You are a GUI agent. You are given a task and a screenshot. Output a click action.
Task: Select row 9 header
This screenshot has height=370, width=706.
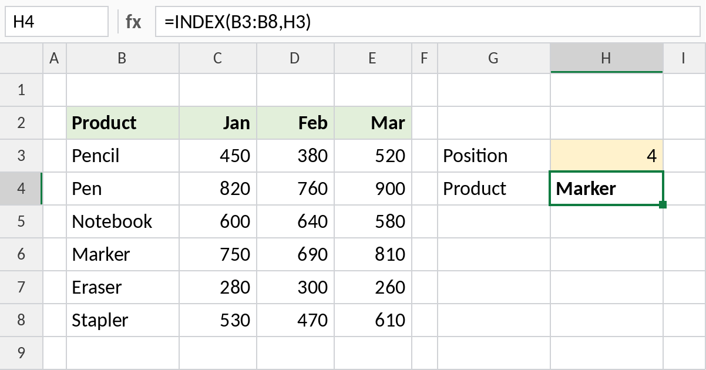(22, 353)
